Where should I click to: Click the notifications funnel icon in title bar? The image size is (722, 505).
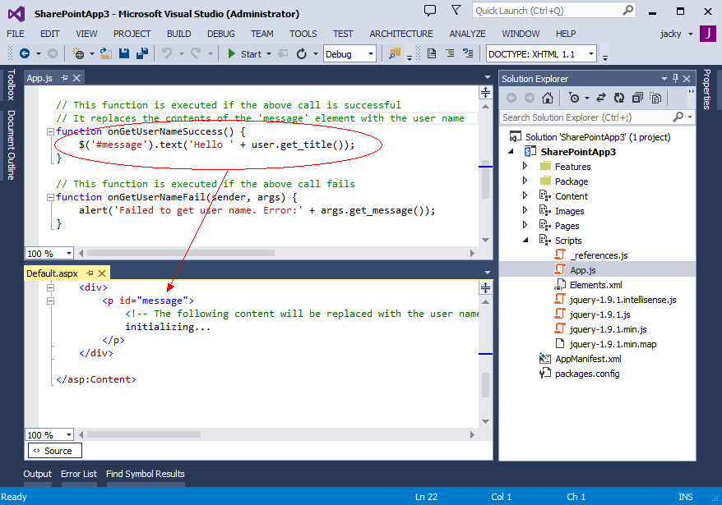[x=456, y=10]
